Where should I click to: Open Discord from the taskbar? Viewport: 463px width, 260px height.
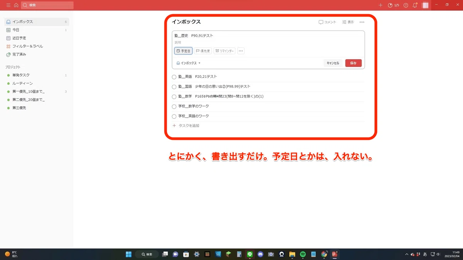(260, 254)
